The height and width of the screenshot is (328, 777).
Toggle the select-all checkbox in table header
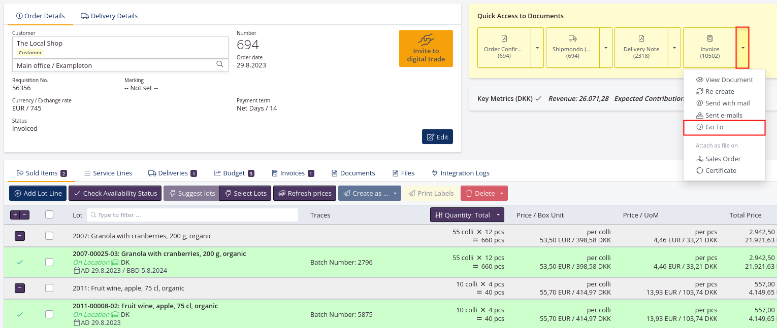tap(49, 215)
